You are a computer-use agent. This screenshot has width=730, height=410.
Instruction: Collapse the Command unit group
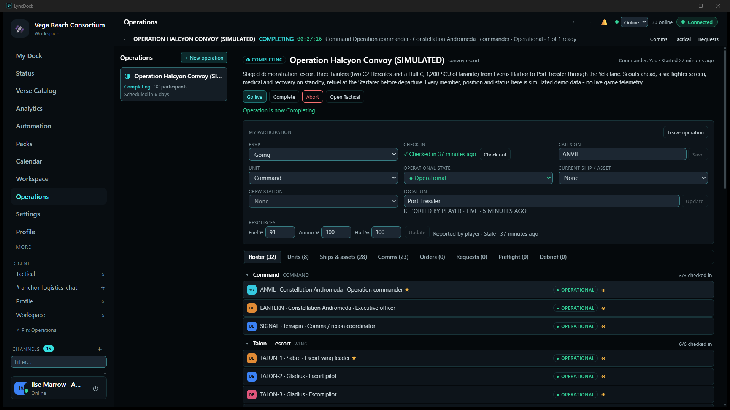[247, 275]
